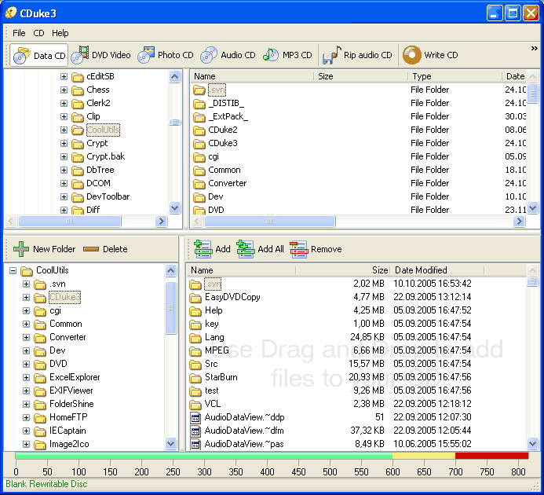Click the Remove files icon
This screenshot has height=495, width=544.
click(x=299, y=249)
